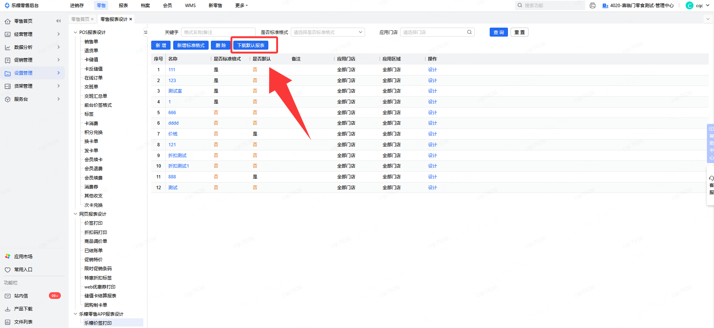Click 4020 store name in header
This screenshot has width=714, height=328.
coord(642,6)
